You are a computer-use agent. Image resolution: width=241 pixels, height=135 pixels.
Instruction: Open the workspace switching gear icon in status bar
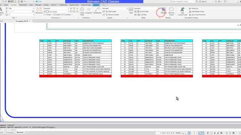pyautogui.click(x=221, y=133)
